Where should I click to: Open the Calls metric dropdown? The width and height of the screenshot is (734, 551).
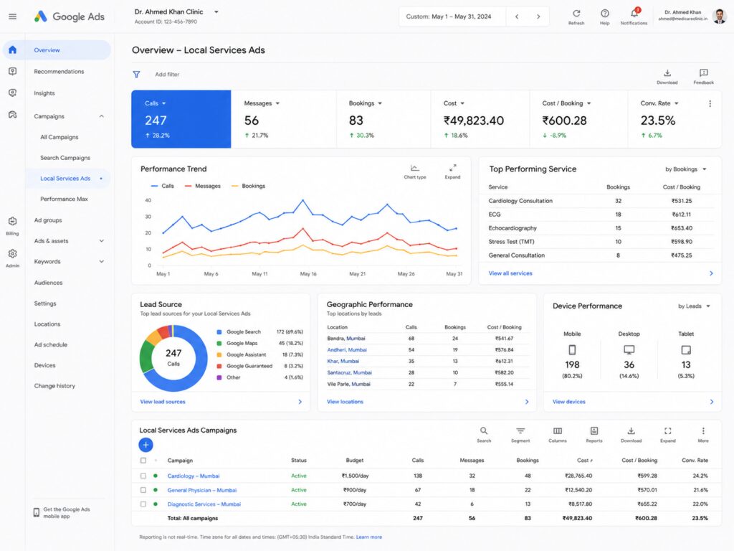[164, 103]
